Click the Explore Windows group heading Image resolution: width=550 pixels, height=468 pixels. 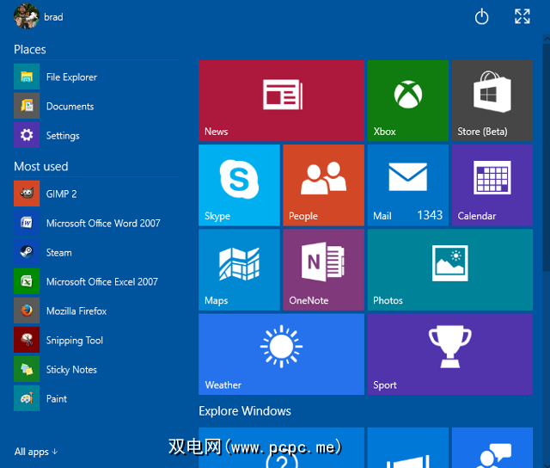[x=245, y=411]
